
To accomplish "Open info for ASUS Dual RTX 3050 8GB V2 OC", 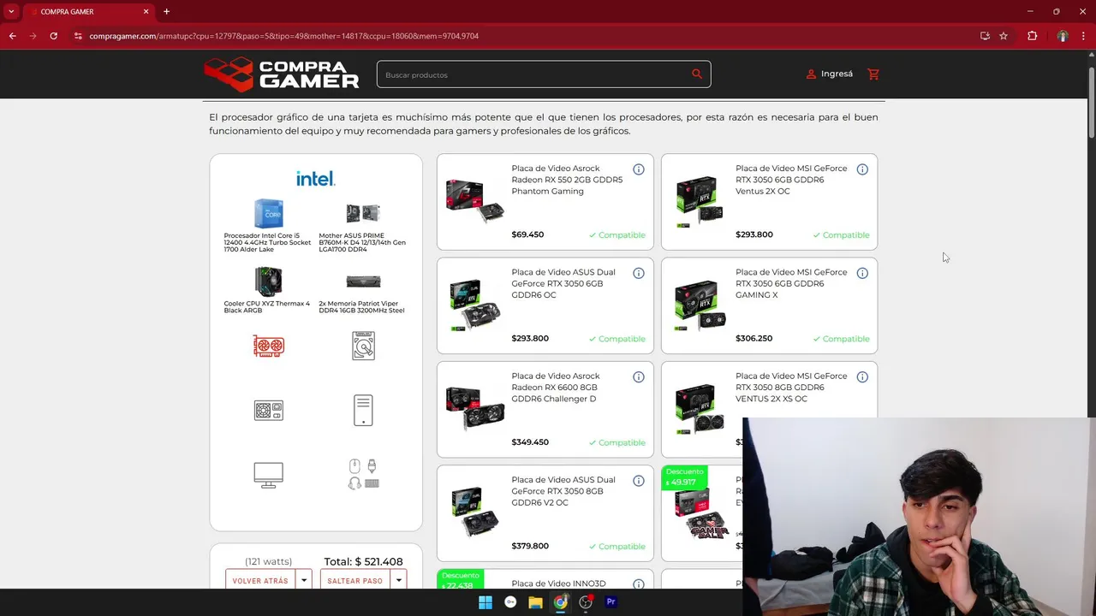I will (639, 481).
